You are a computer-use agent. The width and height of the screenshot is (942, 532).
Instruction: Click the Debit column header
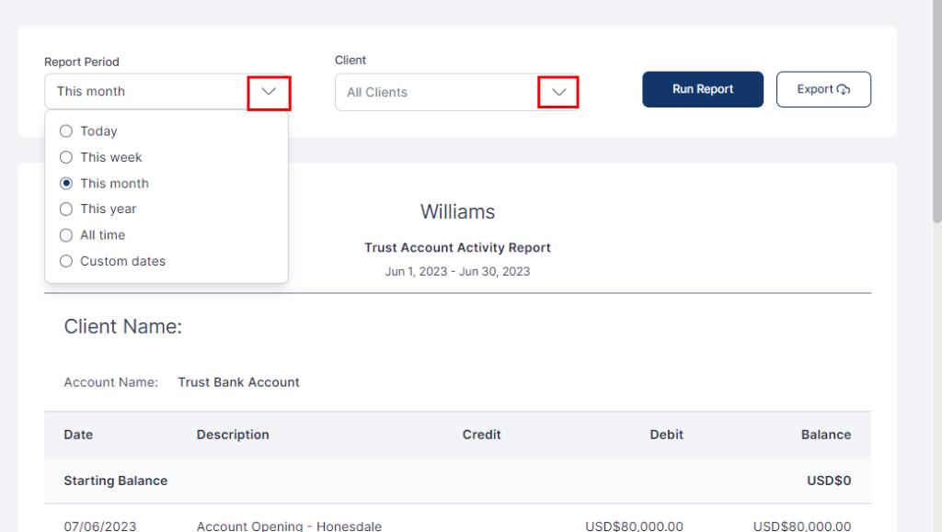pyautogui.click(x=664, y=435)
